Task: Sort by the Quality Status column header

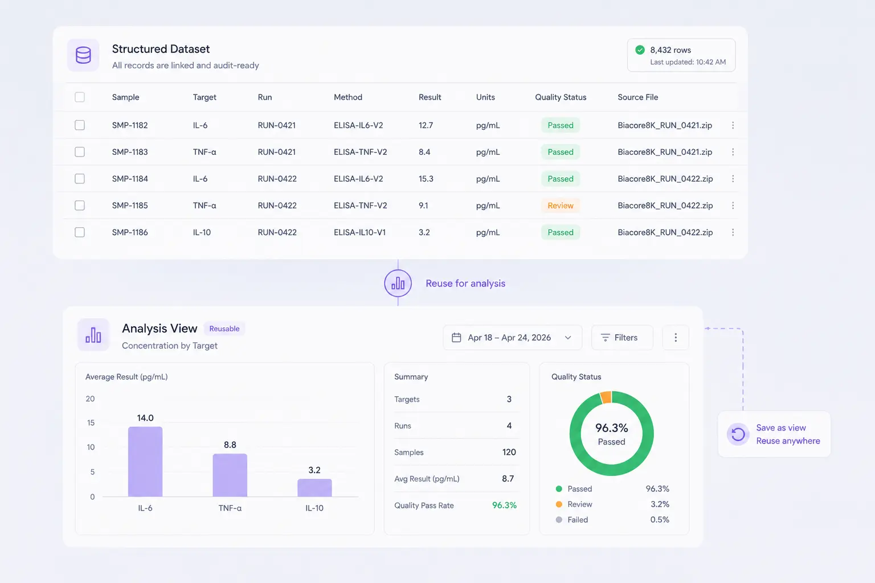Action: tap(561, 97)
